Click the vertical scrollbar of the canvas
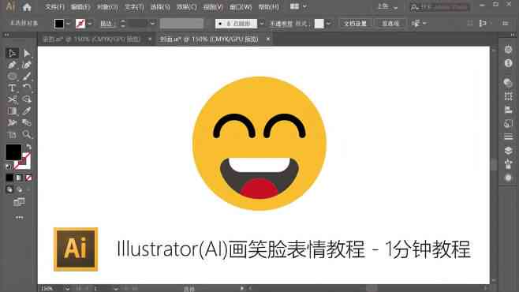Image resolution: width=519 pixels, height=292 pixels. point(494,165)
